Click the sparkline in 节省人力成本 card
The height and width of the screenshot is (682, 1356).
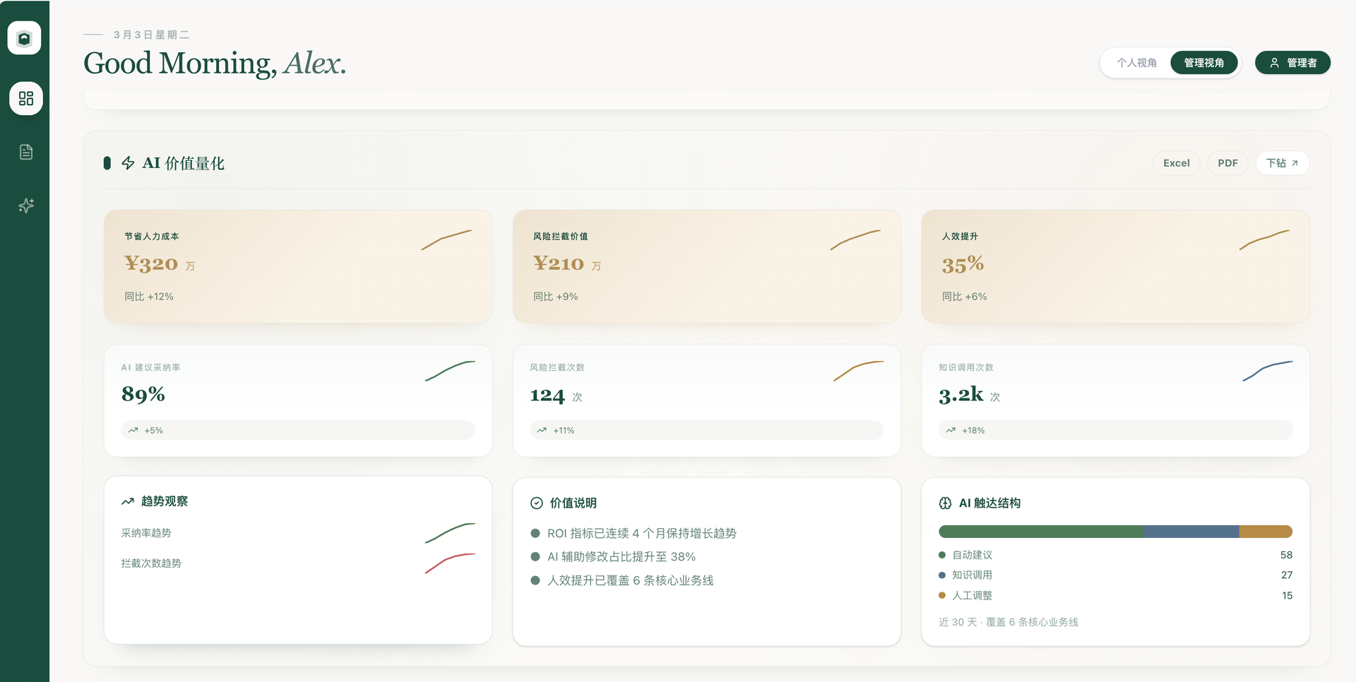pyautogui.click(x=446, y=240)
